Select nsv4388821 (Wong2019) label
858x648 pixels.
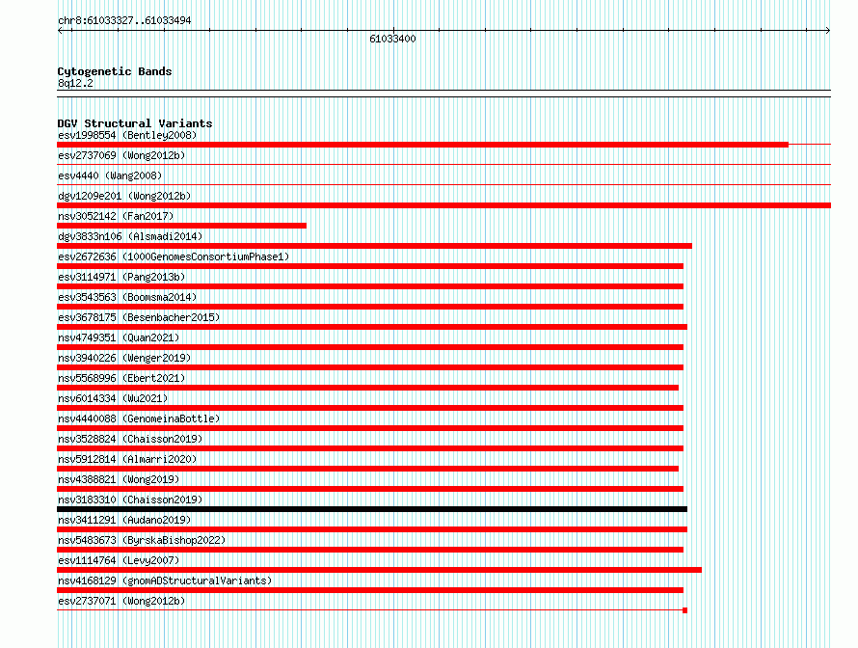coord(119,479)
